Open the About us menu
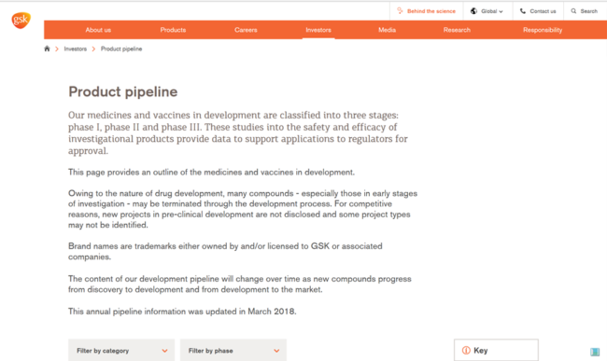This screenshot has width=607, height=361. click(x=98, y=30)
